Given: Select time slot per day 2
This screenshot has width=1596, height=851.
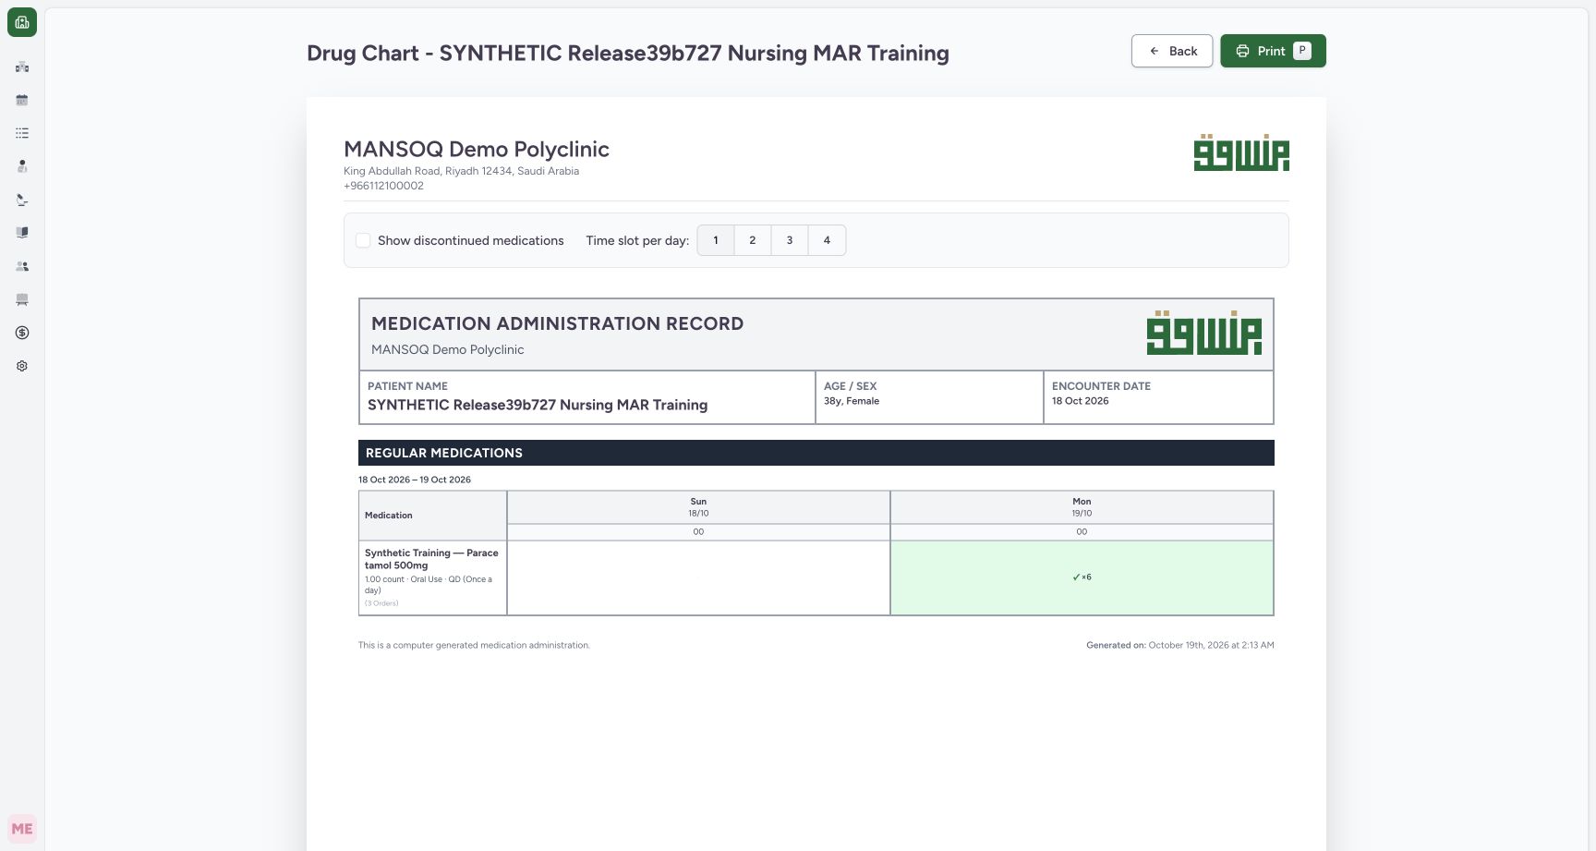Looking at the screenshot, I should (x=753, y=240).
